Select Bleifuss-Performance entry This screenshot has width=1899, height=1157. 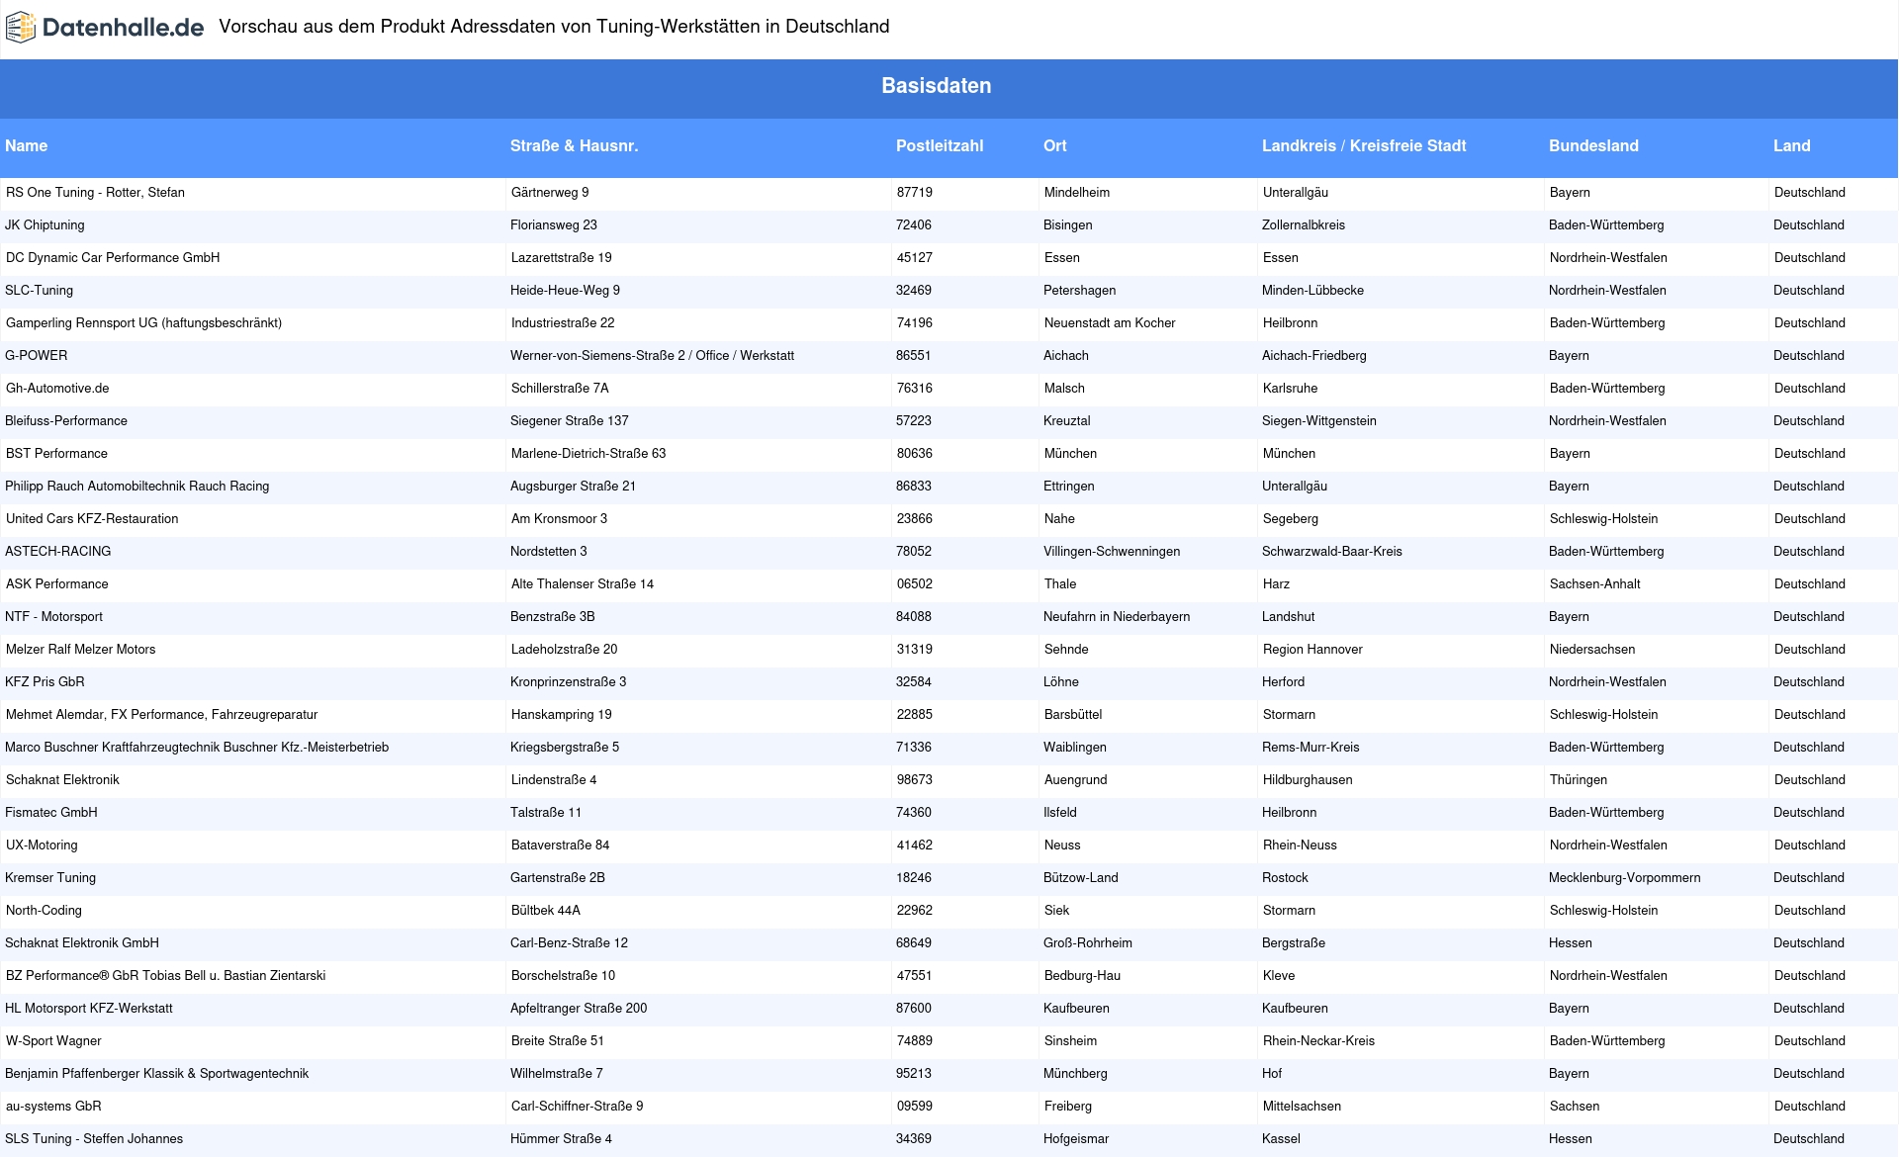[x=66, y=421]
